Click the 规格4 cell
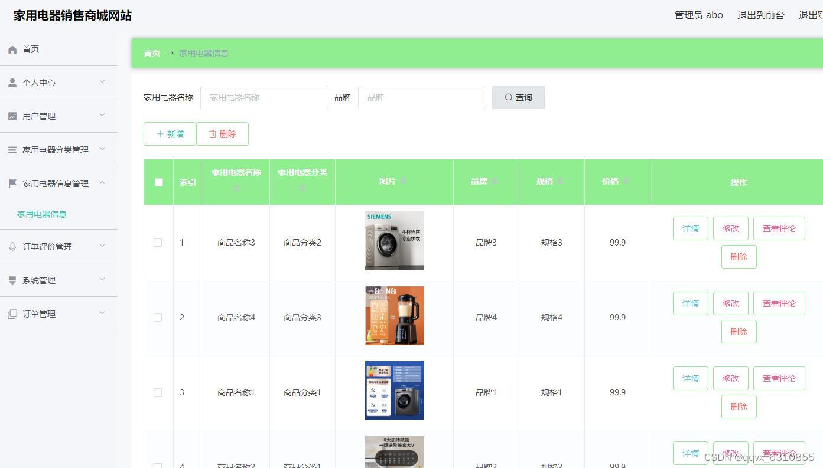Viewport: 823px width, 468px height. [x=552, y=318]
